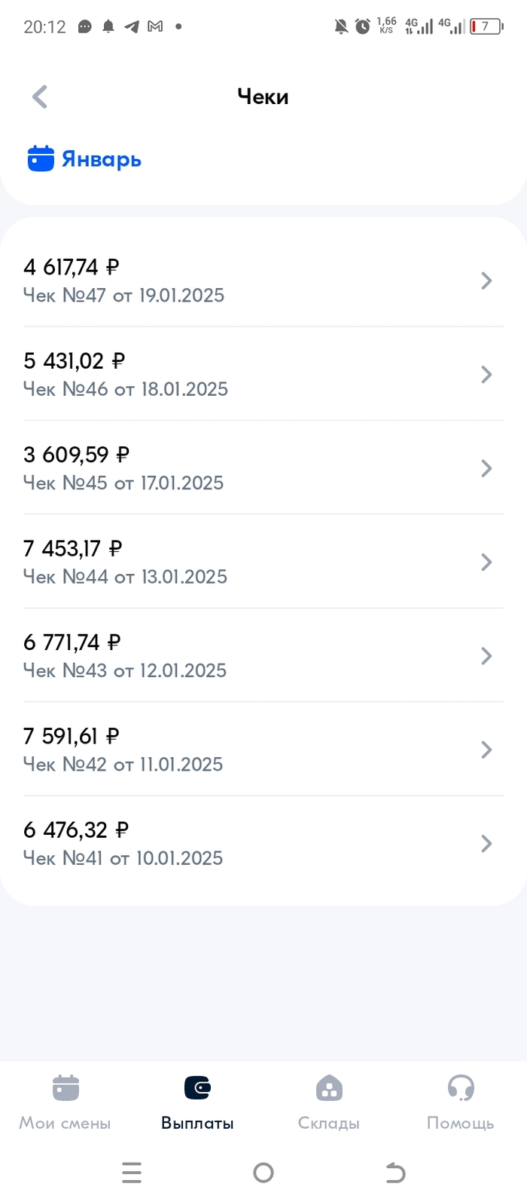Image resolution: width=527 pixels, height=1202 pixels.
Task: Tap the Склады warehouse icon
Action: click(x=329, y=1088)
